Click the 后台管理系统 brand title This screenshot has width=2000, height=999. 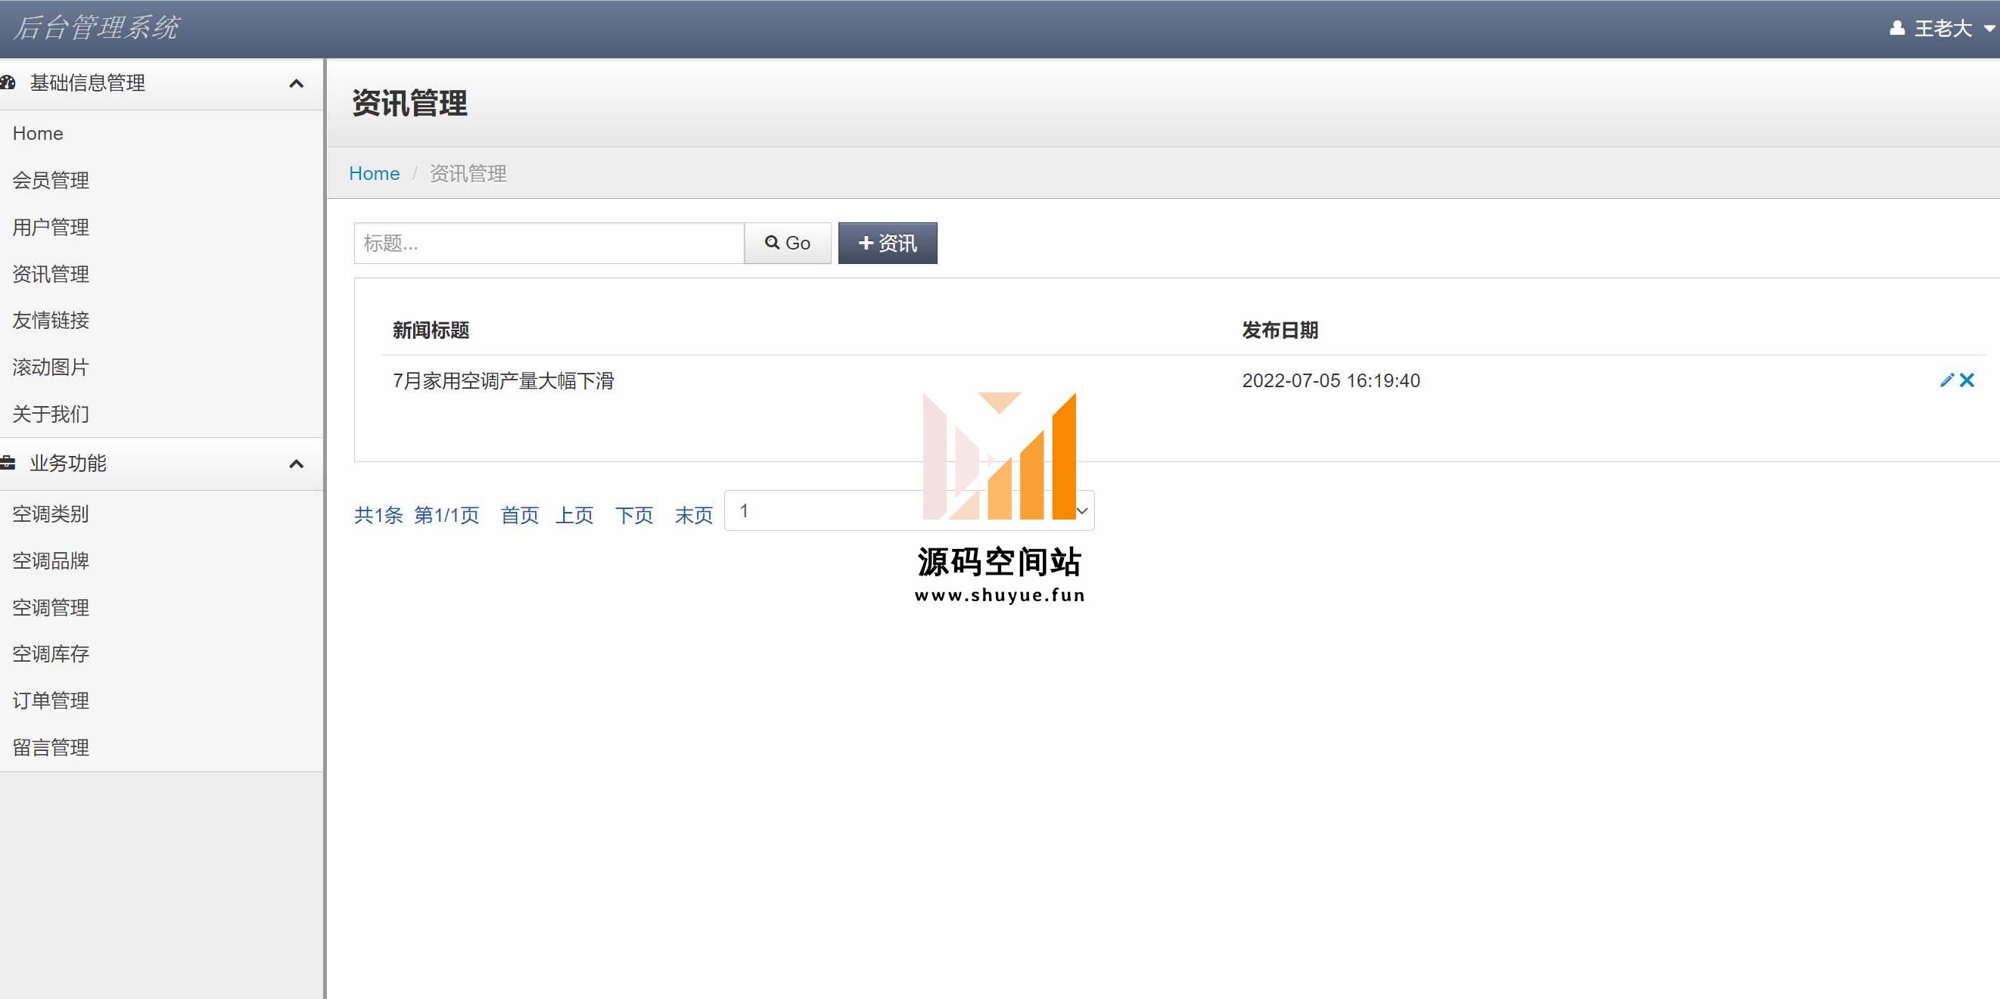point(96,28)
